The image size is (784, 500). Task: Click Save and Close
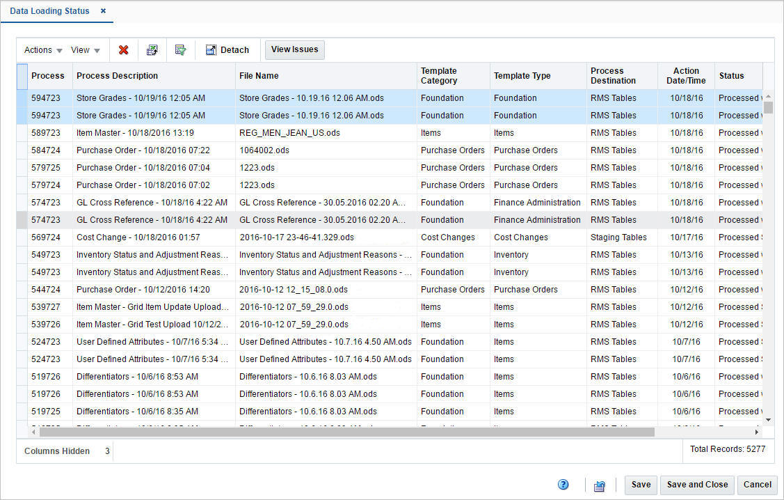696,485
